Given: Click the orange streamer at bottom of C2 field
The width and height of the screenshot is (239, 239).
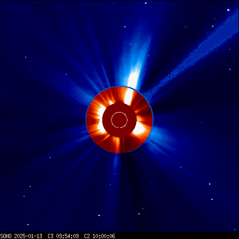Looking at the screenshot, I should (118, 145).
